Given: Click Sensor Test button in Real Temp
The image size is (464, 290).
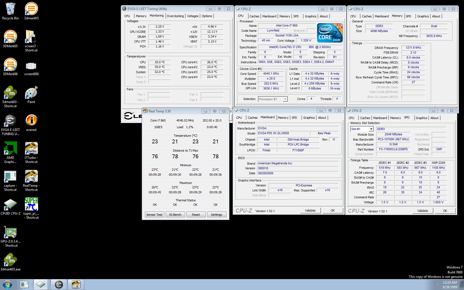Looking at the screenshot, I should (154, 215).
